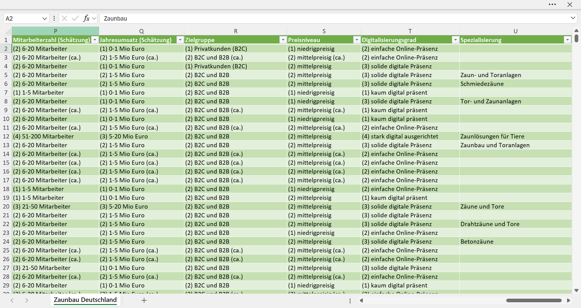Close the spreadsheet viewer window

coord(570,5)
